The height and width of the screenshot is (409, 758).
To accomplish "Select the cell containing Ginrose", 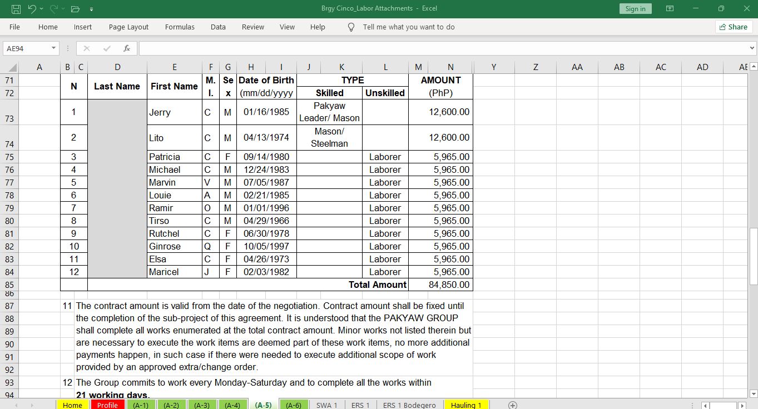I will point(175,246).
